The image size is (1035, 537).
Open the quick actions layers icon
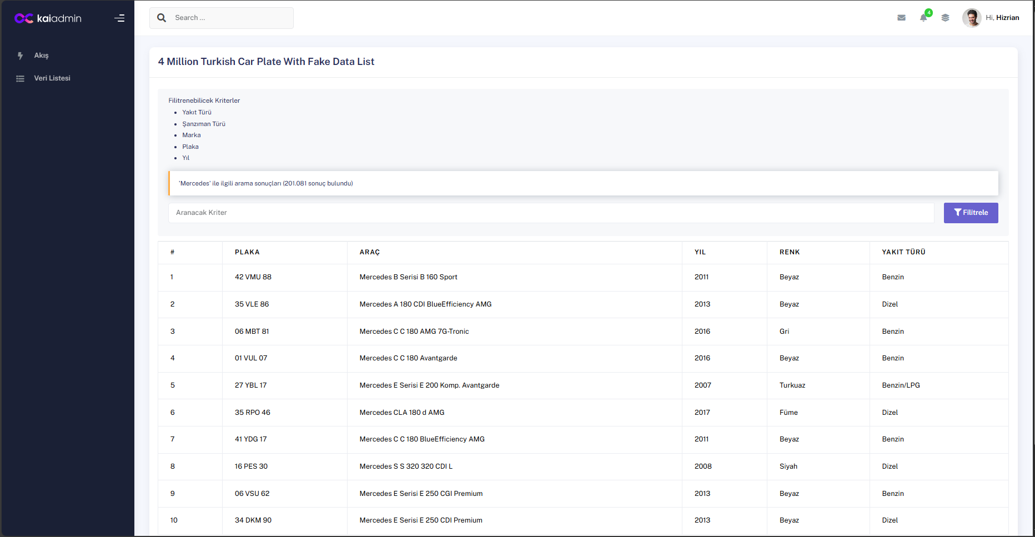point(945,18)
